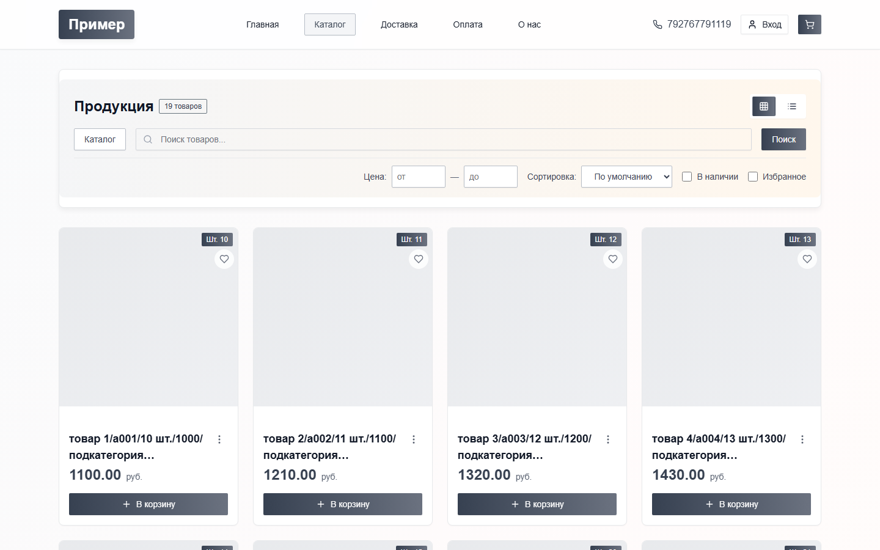Open three-dot menu for товар 4
The width and height of the screenshot is (880, 550).
[802, 439]
